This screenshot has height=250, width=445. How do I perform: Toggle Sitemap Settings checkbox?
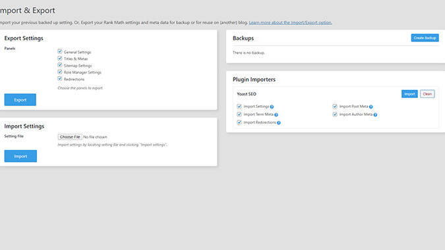(59, 65)
